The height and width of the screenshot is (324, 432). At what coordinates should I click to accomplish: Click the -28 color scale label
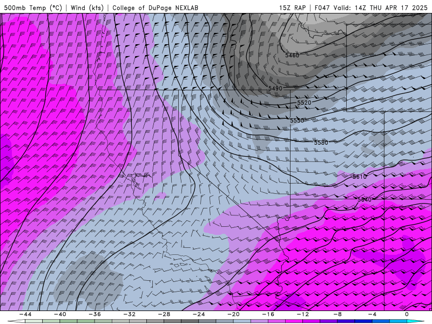click(164, 314)
